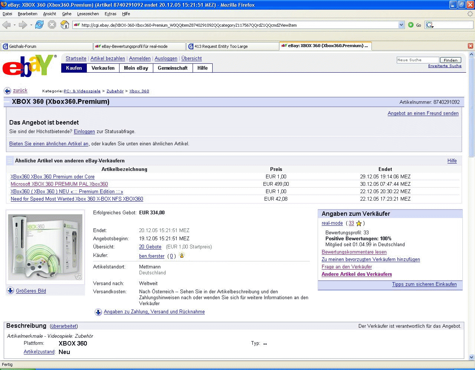Viewport: 475px width, 370px height.
Task: Expand the address bar URL dropdown
Action: point(401,25)
